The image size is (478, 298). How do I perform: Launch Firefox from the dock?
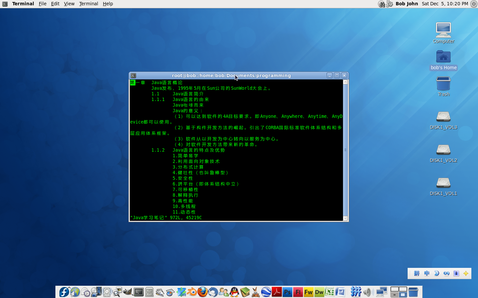202,292
